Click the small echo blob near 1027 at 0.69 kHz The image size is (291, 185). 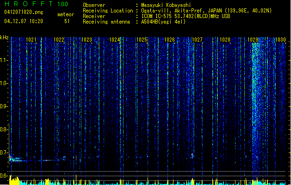point(192,155)
